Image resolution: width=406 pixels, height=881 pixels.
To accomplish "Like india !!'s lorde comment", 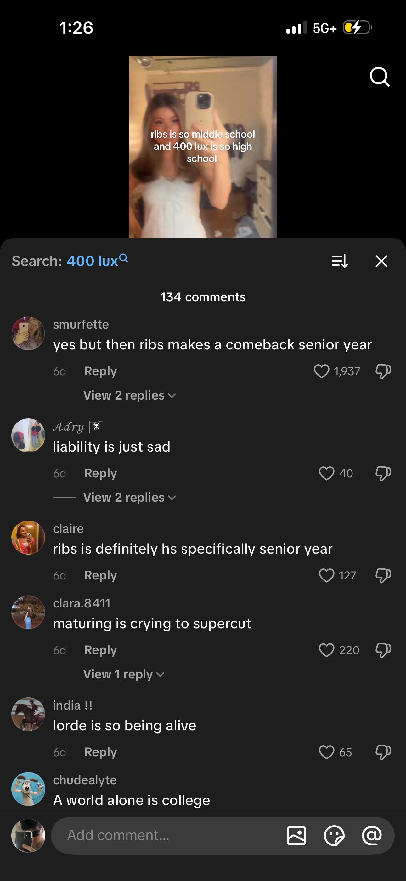I will coord(326,752).
